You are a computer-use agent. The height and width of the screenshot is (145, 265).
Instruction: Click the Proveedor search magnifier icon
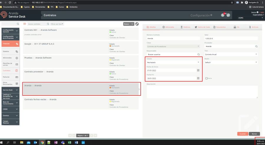click(x=256, y=46)
